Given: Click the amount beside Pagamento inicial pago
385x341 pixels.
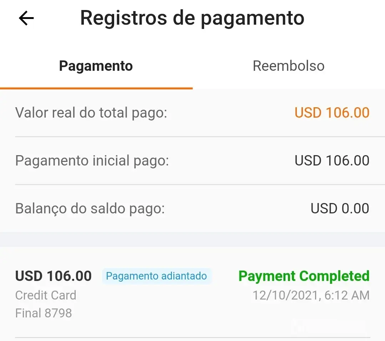Looking at the screenshot, I should point(332,161).
